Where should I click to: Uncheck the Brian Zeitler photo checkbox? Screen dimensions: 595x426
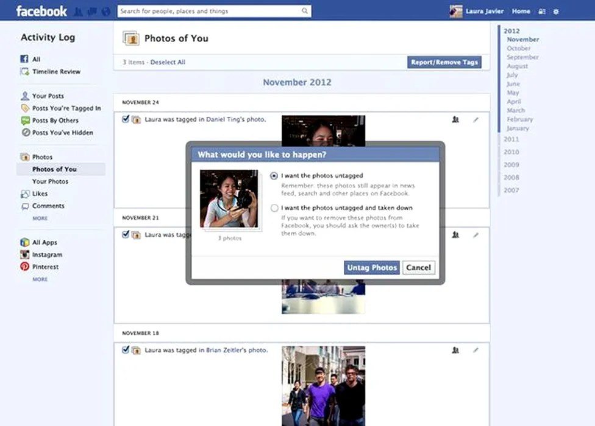tap(126, 350)
